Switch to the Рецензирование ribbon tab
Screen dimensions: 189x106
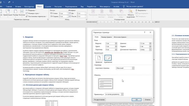tap(71, 6)
